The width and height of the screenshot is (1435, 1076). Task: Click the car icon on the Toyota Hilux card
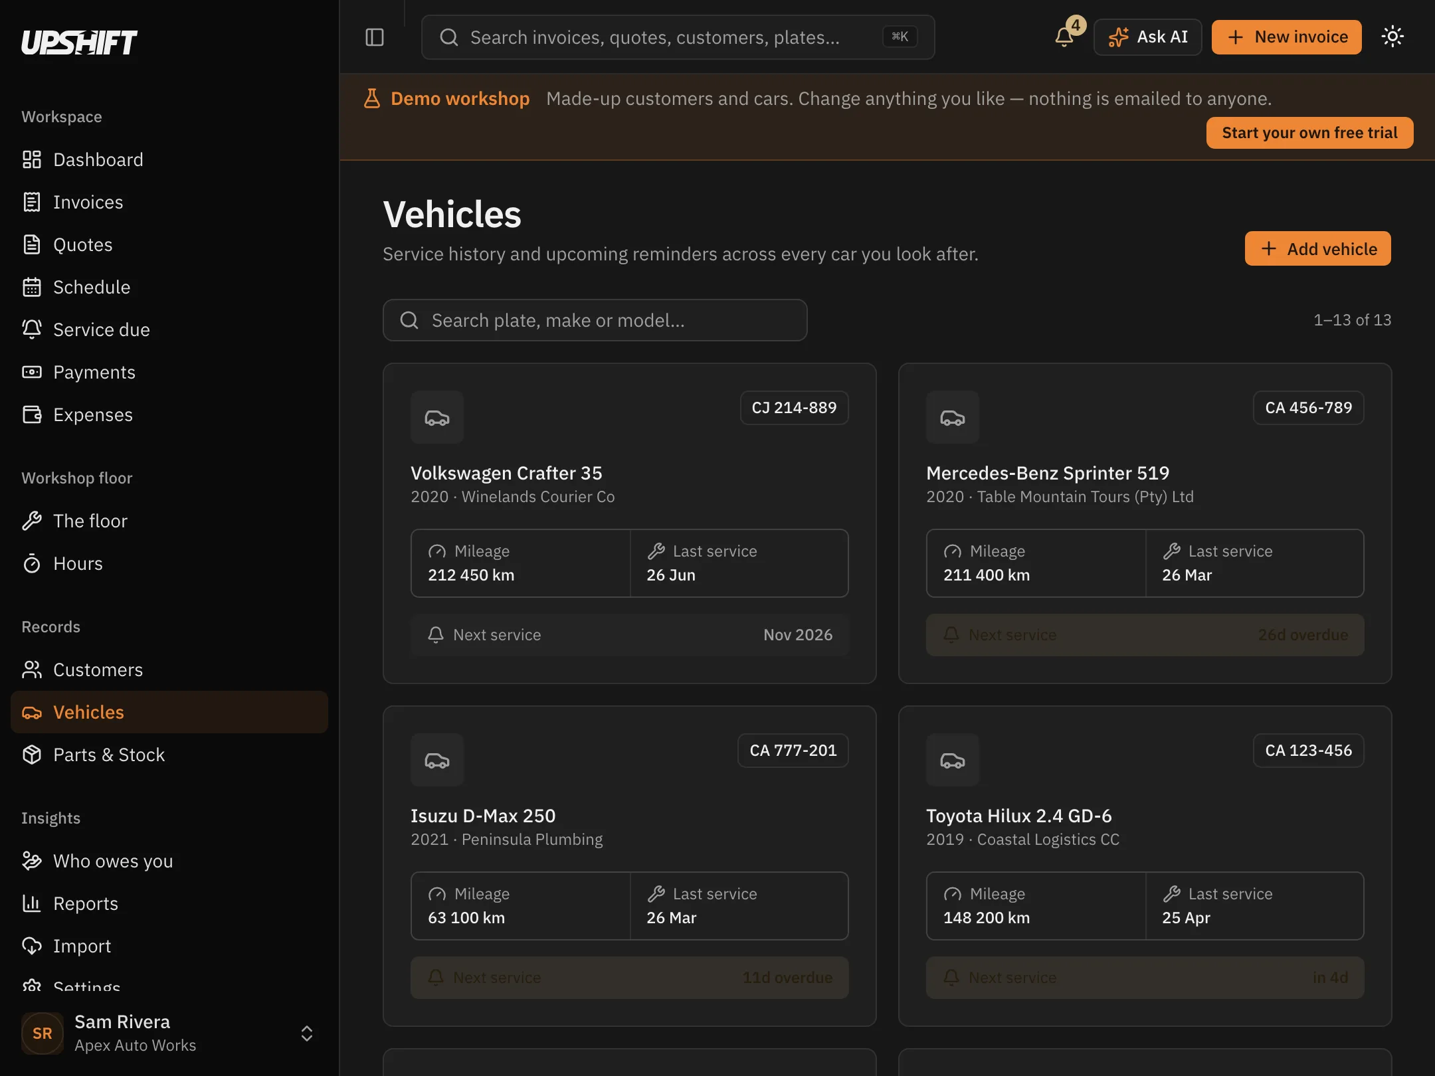pyautogui.click(x=953, y=760)
